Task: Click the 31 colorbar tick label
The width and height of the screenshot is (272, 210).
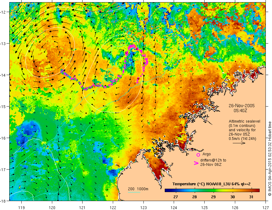Action: (251, 197)
